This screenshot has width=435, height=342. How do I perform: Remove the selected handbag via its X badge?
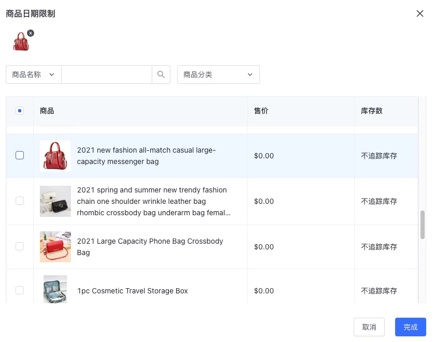pyautogui.click(x=30, y=33)
